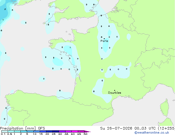Click the '40' legend scale label
Viewport: 175px width, 135px height.
73,134
